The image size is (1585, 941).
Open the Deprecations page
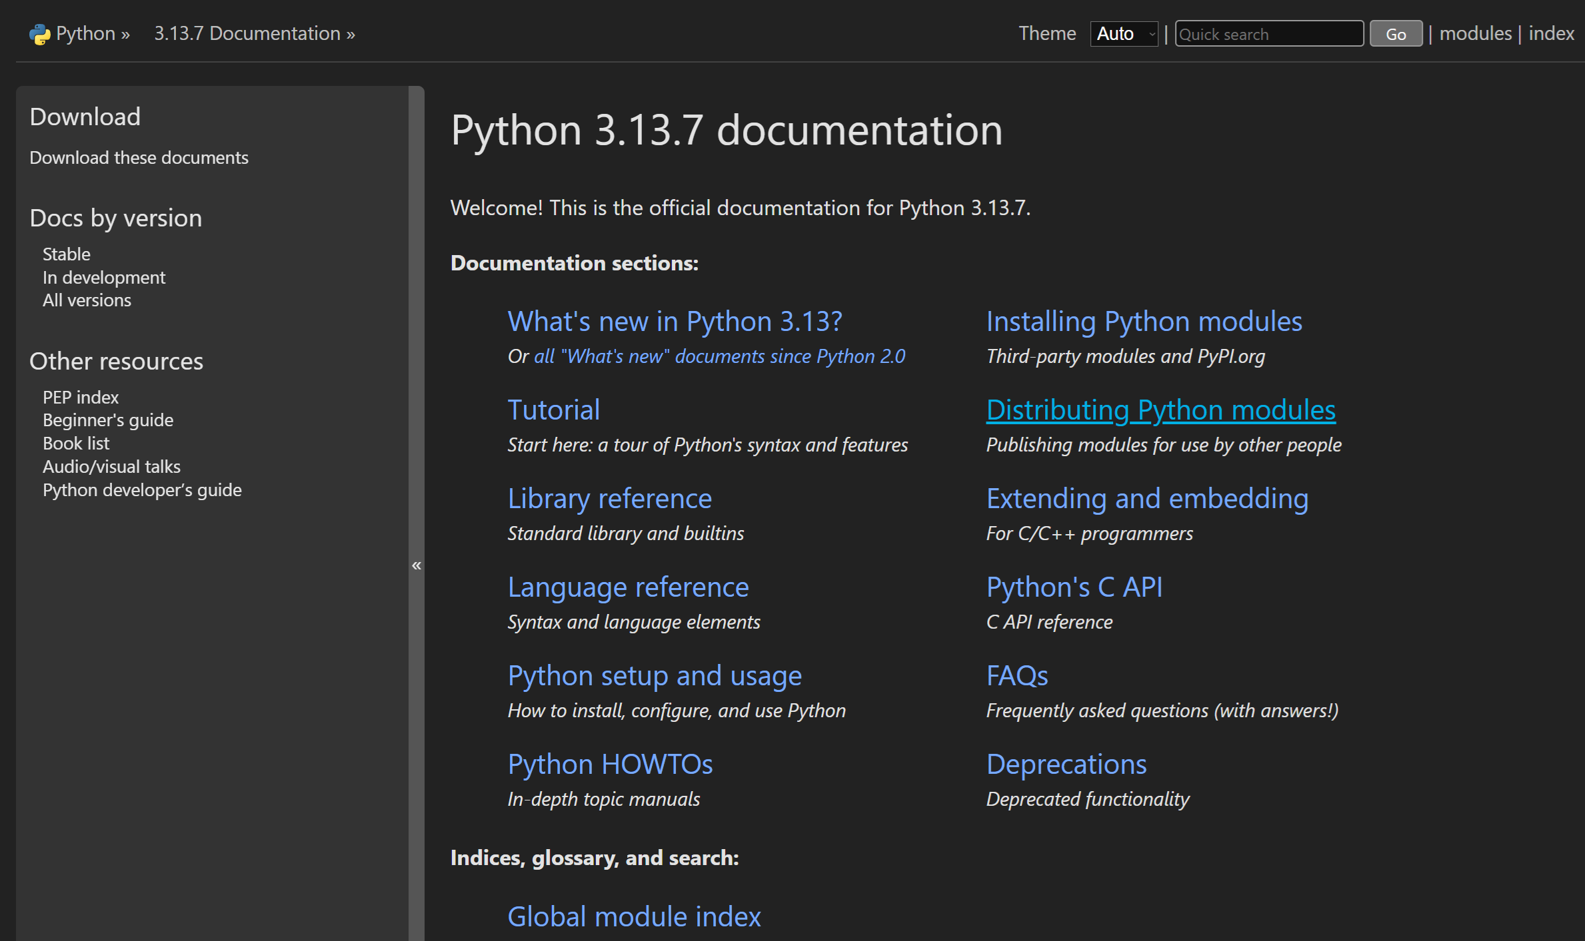tap(1066, 764)
